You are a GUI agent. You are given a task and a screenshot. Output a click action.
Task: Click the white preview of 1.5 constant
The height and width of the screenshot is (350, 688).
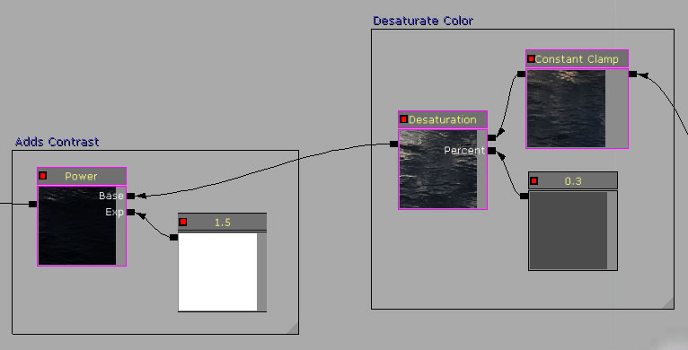[218, 272]
